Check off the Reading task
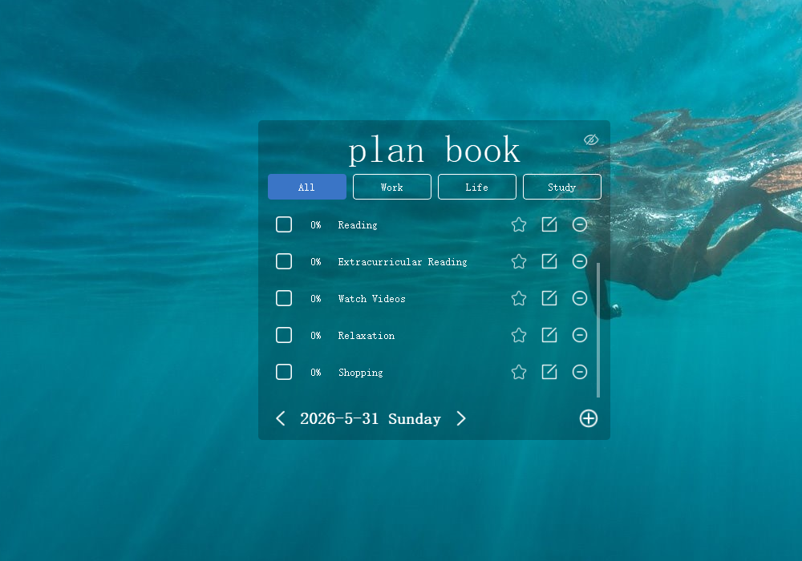802x561 pixels. click(284, 224)
